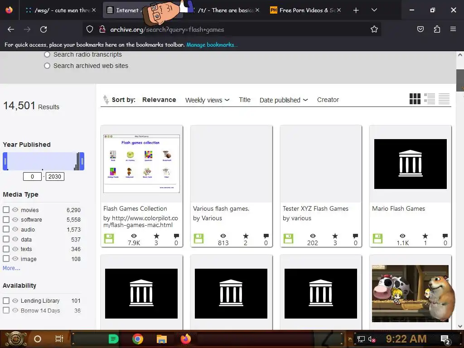The width and height of the screenshot is (464, 348).
Task: Toggle the eye icon next to movies
Action: pos(15,209)
